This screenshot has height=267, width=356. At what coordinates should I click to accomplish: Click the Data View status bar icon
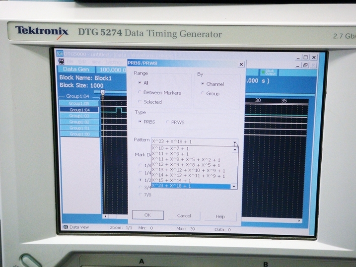click(66, 227)
